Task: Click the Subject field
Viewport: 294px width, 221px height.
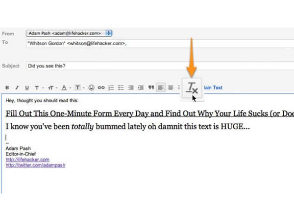Action: click(147, 65)
